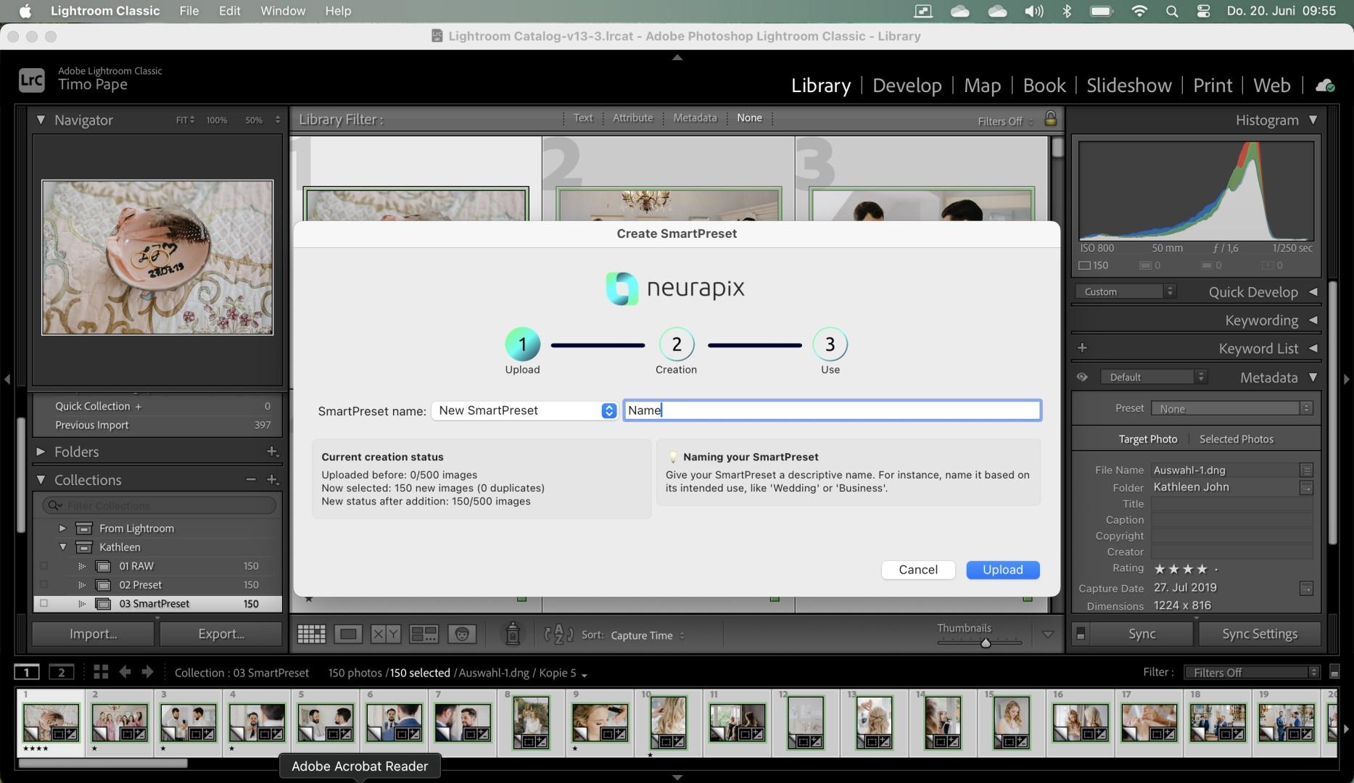Screen dimensions: 1354x783
Task: Switch to the Map module
Action: tap(983, 86)
